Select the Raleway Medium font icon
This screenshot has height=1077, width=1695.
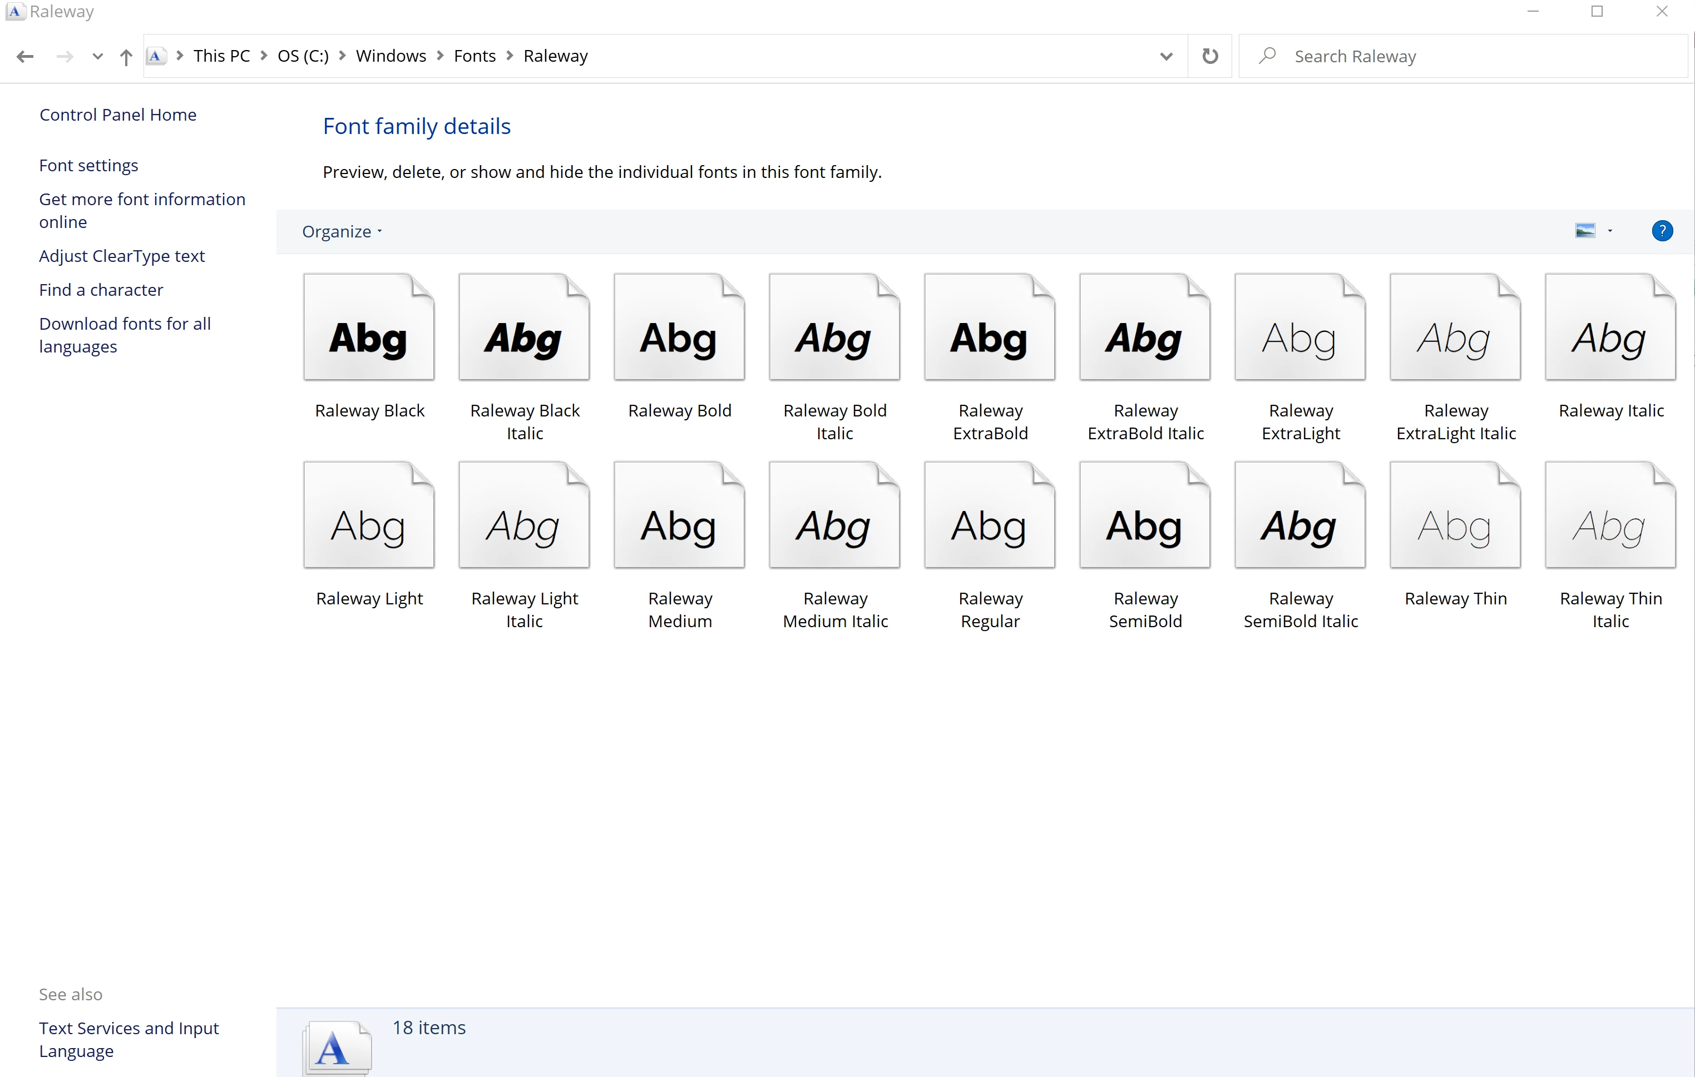(679, 515)
